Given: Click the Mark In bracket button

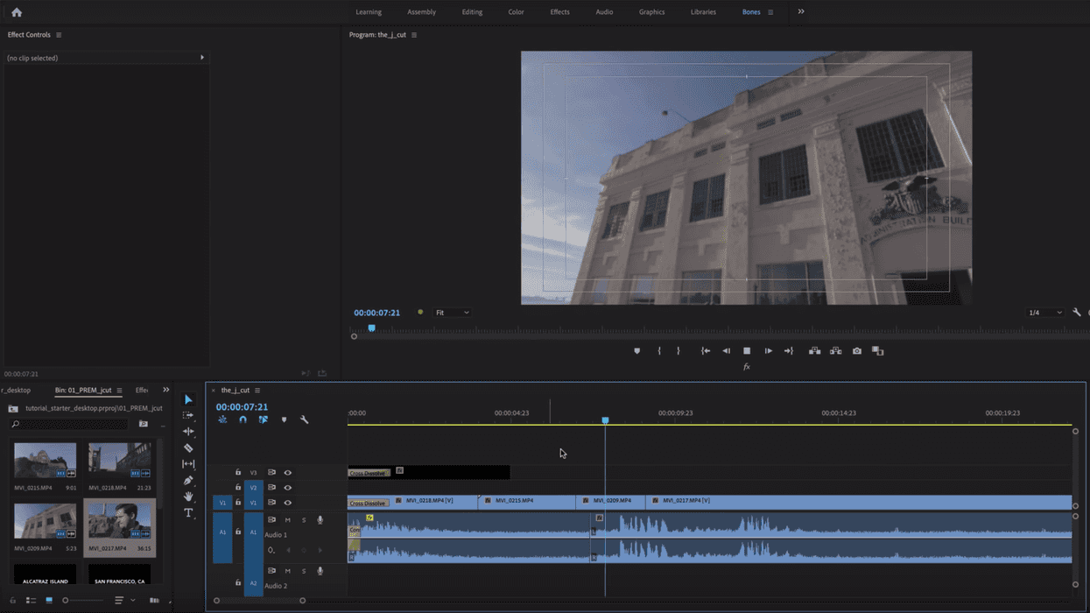Looking at the screenshot, I should pos(659,351).
